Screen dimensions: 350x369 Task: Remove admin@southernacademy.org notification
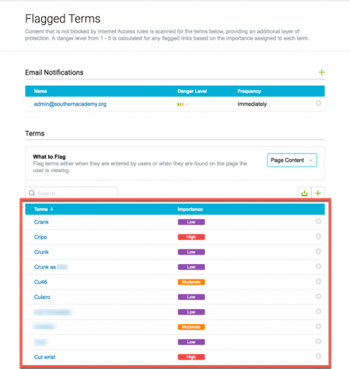tap(318, 104)
